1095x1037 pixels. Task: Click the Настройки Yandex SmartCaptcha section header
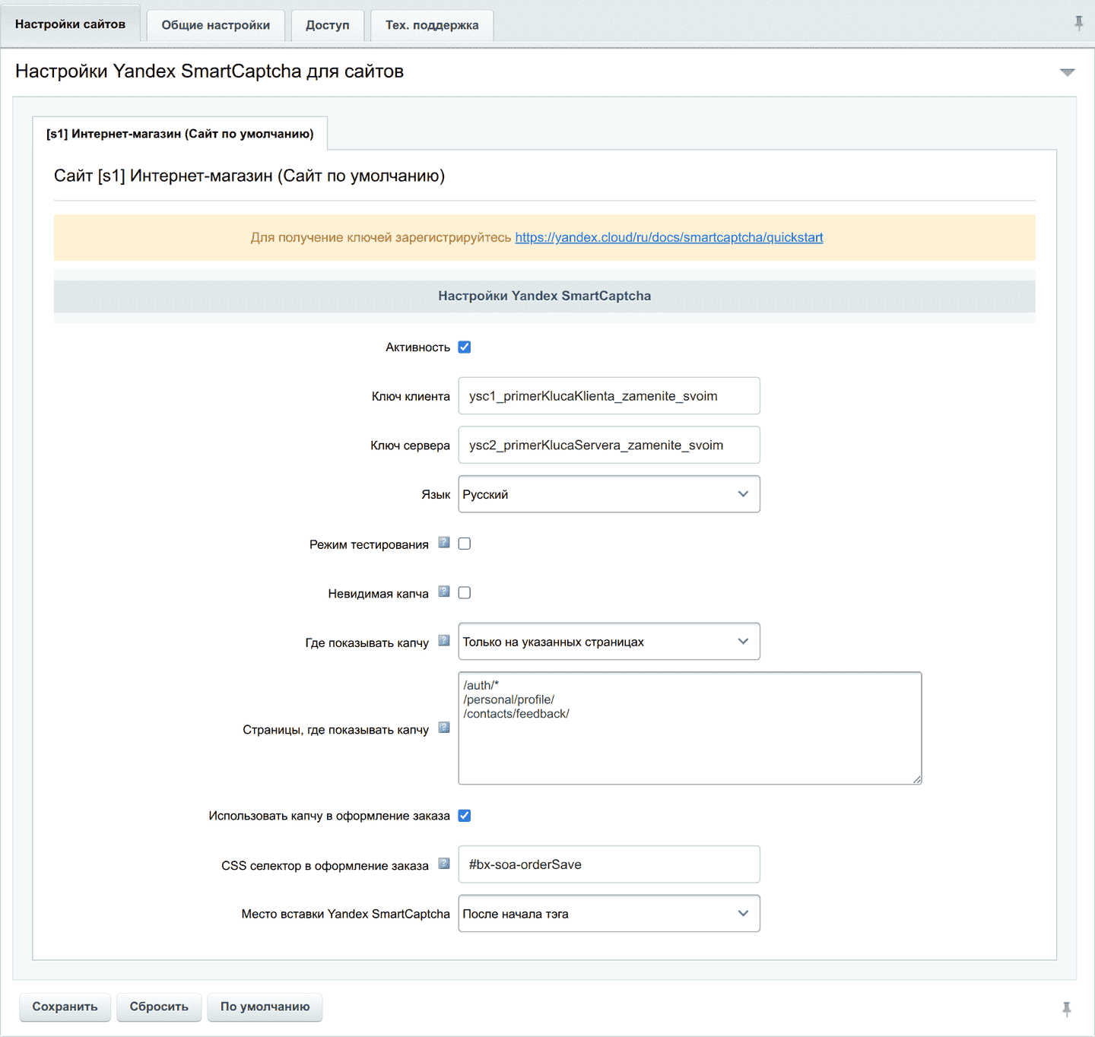[x=544, y=297]
